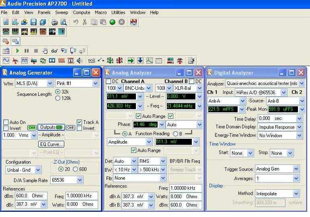Click the Outputs ON button
This screenshot has width=310, height=217.
click(51, 128)
